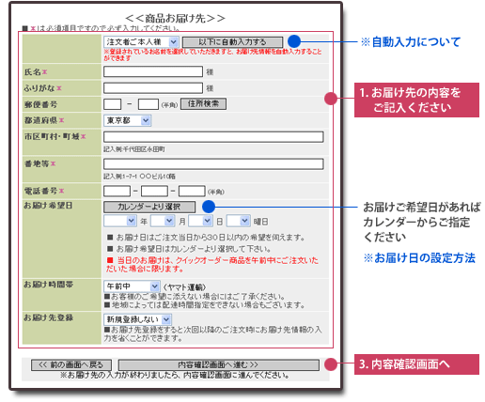This screenshot has width=485, height=402.
Task: Click the ふりがな input field
Action: click(153, 88)
